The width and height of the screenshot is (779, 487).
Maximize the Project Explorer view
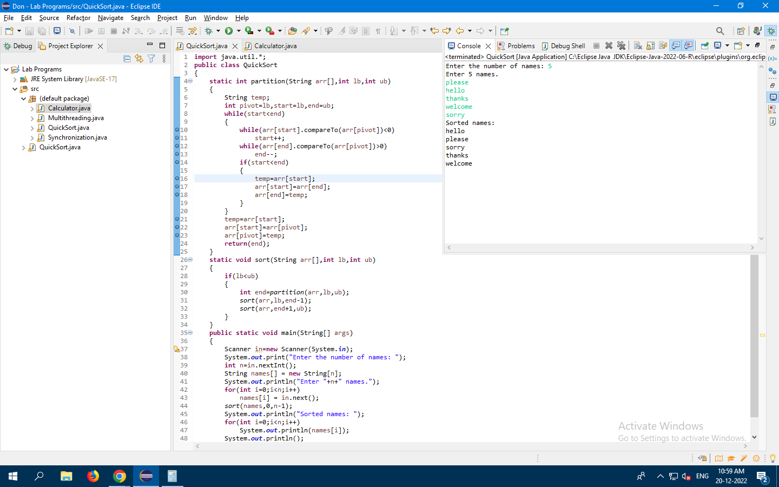pyautogui.click(x=162, y=45)
